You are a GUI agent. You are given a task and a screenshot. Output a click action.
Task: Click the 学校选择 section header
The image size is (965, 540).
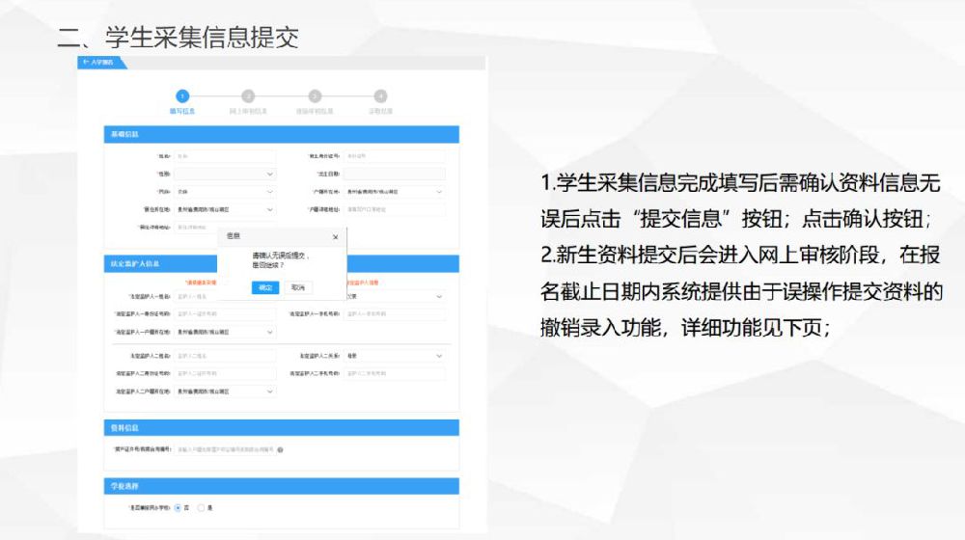pyautogui.click(x=281, y=486)
